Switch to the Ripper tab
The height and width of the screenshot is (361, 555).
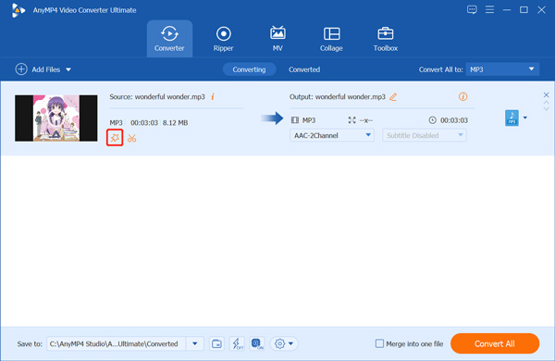[x=223, y=39]
